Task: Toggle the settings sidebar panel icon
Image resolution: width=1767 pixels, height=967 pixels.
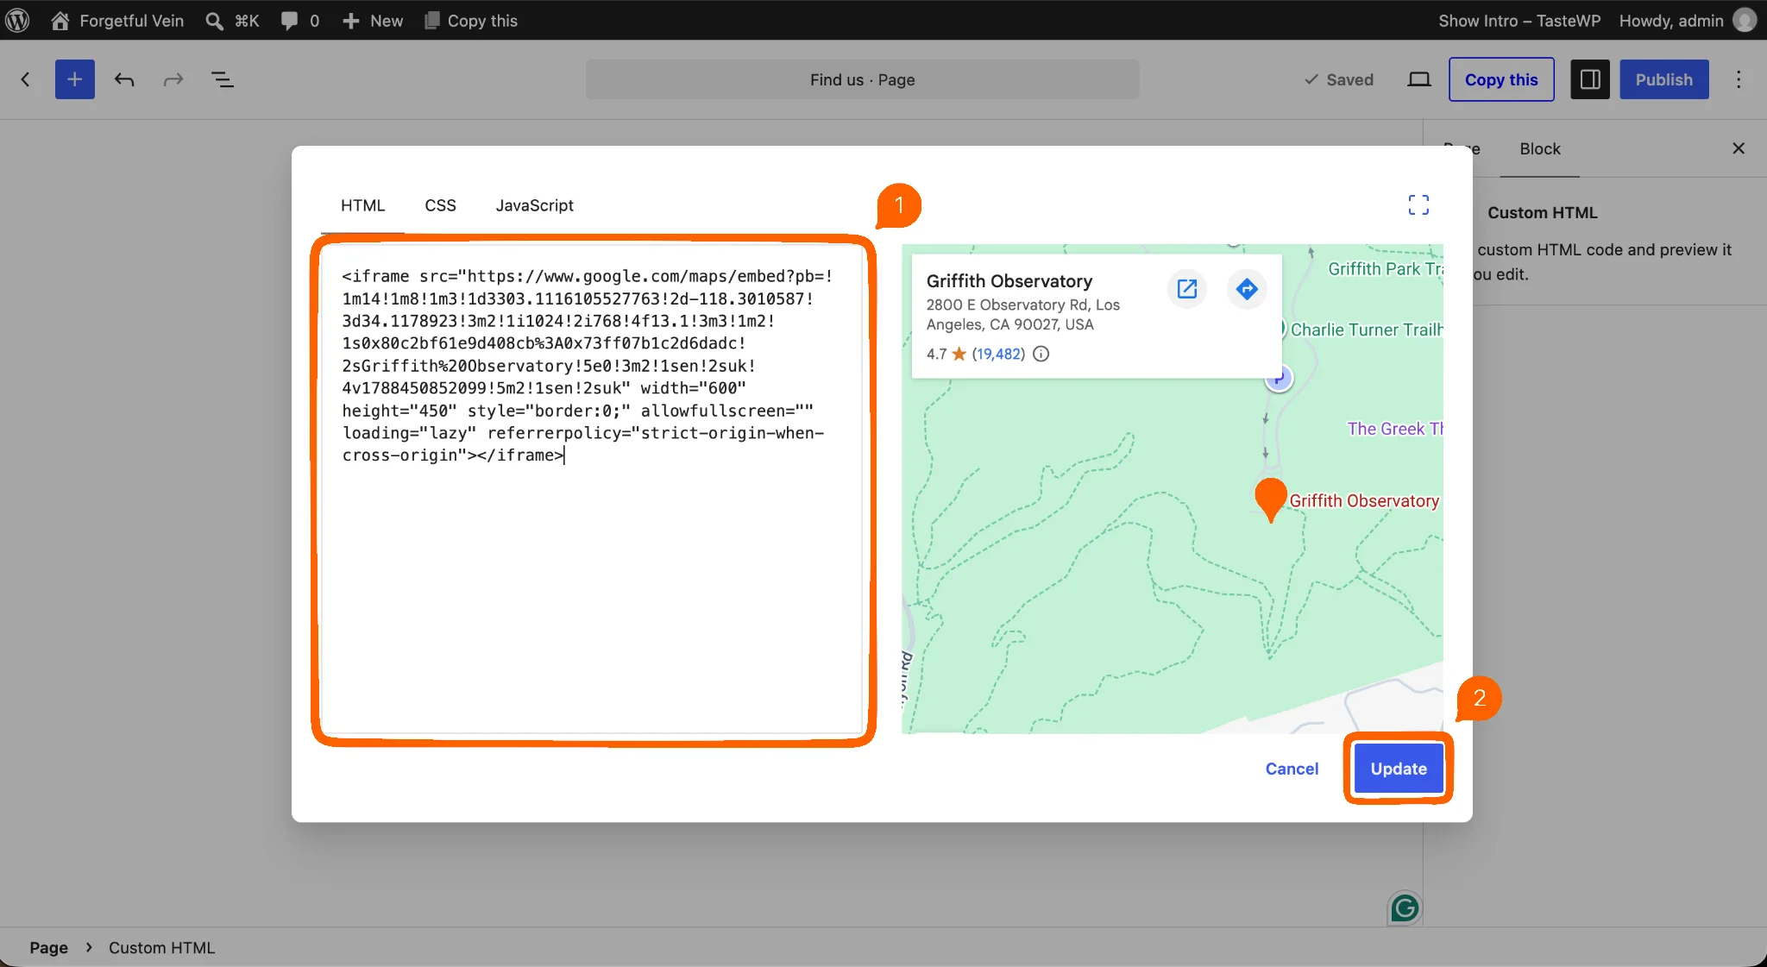Action: tap(1590, 79)
